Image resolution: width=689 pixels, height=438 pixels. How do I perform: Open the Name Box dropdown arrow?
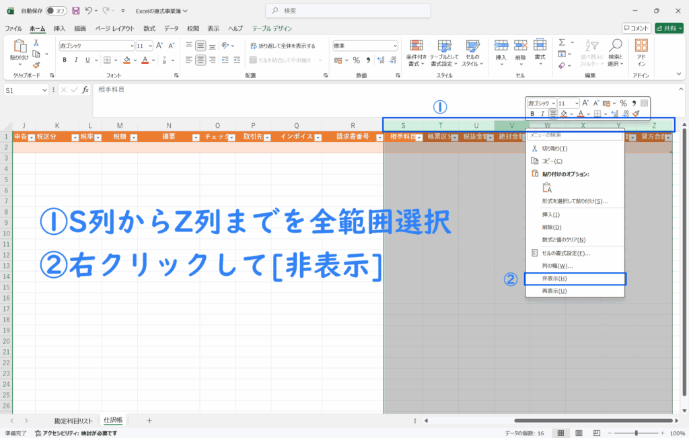pyautogui.click(x=45, y=89)
